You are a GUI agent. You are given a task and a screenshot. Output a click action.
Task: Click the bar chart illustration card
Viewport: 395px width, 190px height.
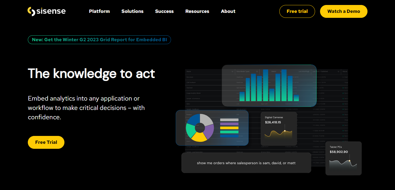pyautogui.click(x=269, y=86)
